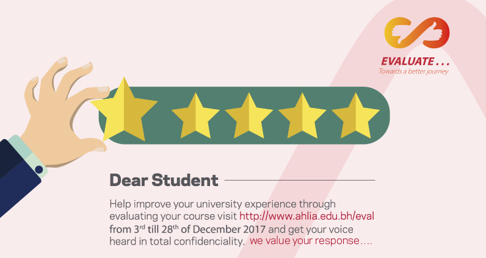Screen dimensions: 486x258
Task: Click the 'heard in total confidenciality' text
Action: tap(177, 242)
